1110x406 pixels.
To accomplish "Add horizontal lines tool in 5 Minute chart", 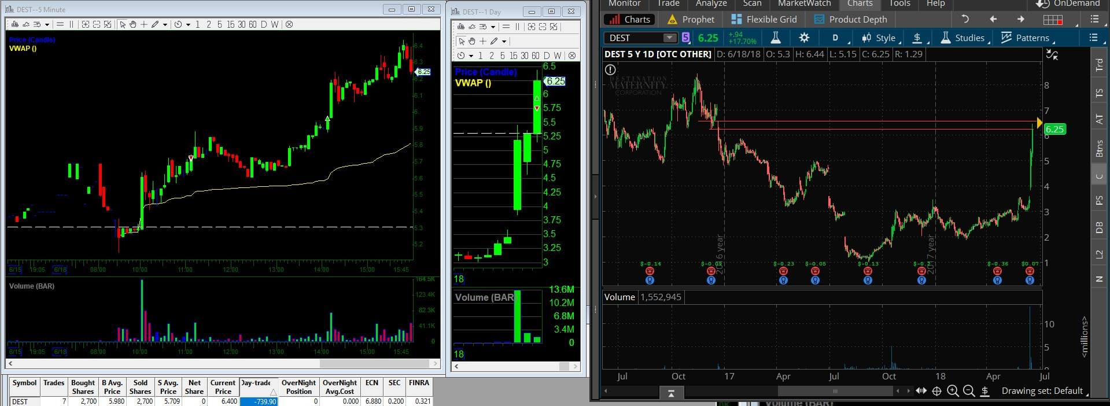I will [x=60, y=24].
